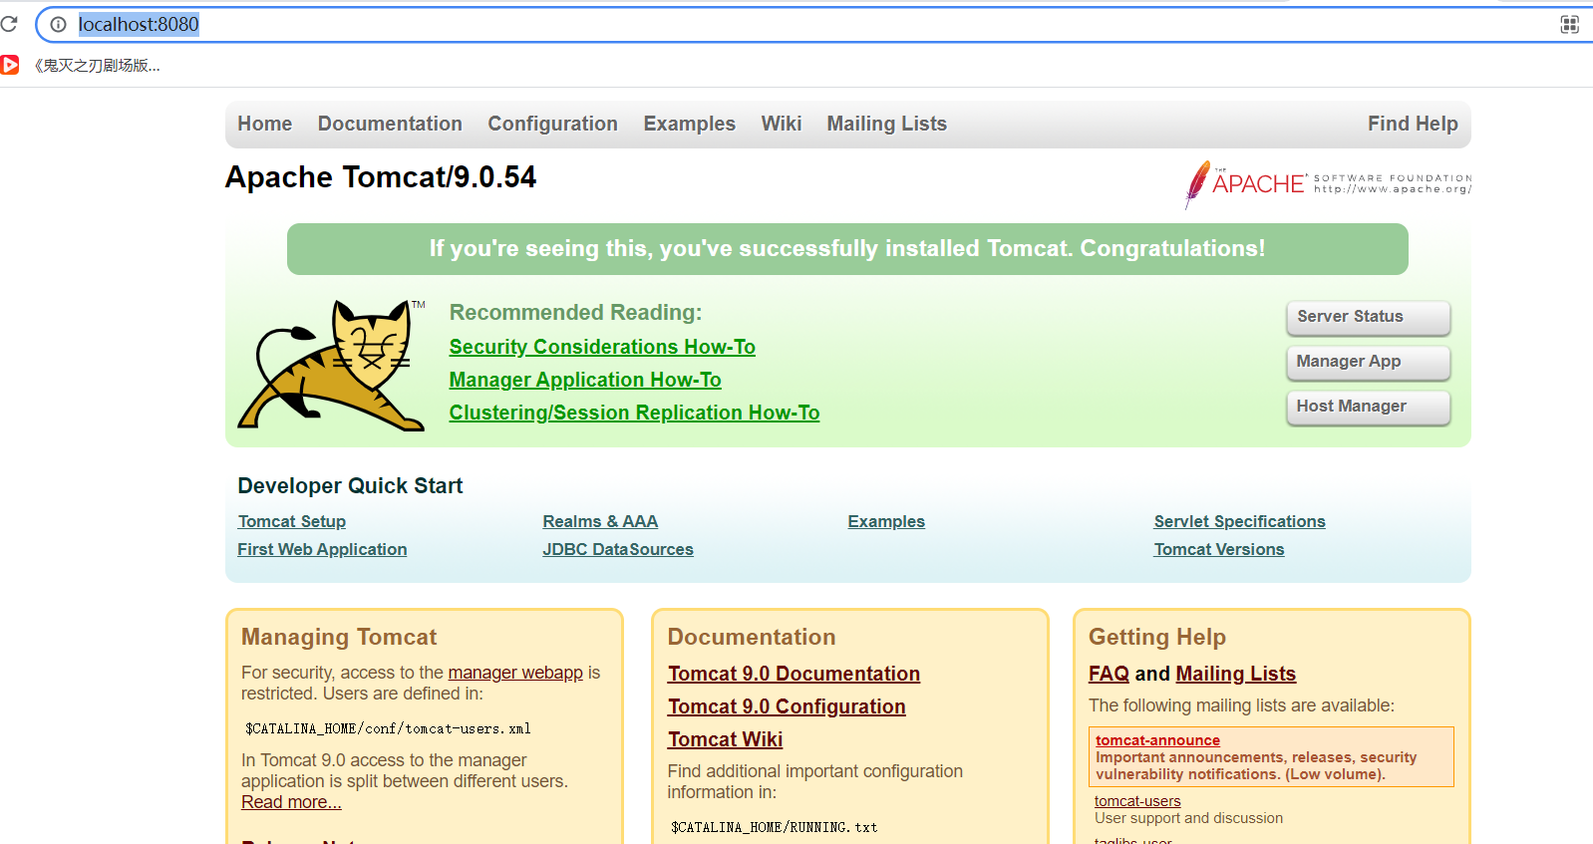This screenshot has width=1593, height=844.
Task: Open the 鬼灭之刃剧场版 bookmark
Action: (x=96, y=66)
